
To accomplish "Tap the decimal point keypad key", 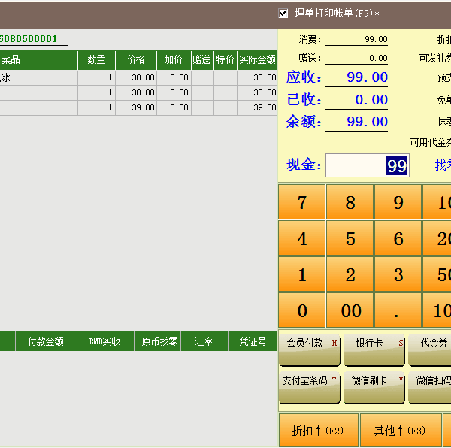I will pyautogui.click(x=398, y=310).
